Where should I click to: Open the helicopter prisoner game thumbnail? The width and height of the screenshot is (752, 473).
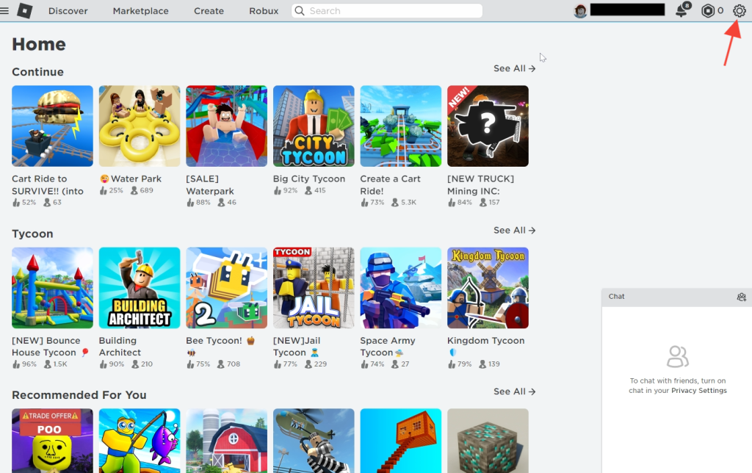coord(314,441)
